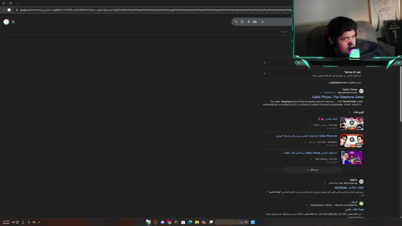402x226 pixels.
Task: Click the scrollbar down arrow
Action: (x=400, y=217)
